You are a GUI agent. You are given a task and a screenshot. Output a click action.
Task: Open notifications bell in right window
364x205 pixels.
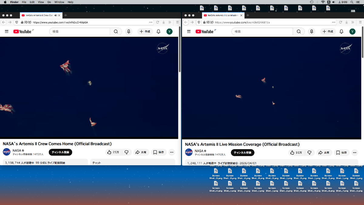coord(341,31)
